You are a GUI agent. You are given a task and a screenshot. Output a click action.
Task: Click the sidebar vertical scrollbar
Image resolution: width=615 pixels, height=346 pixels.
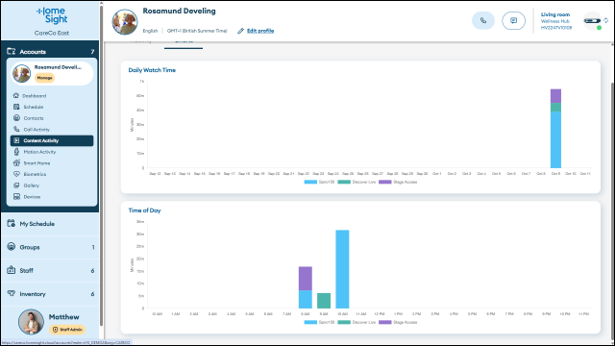[102, 164]
